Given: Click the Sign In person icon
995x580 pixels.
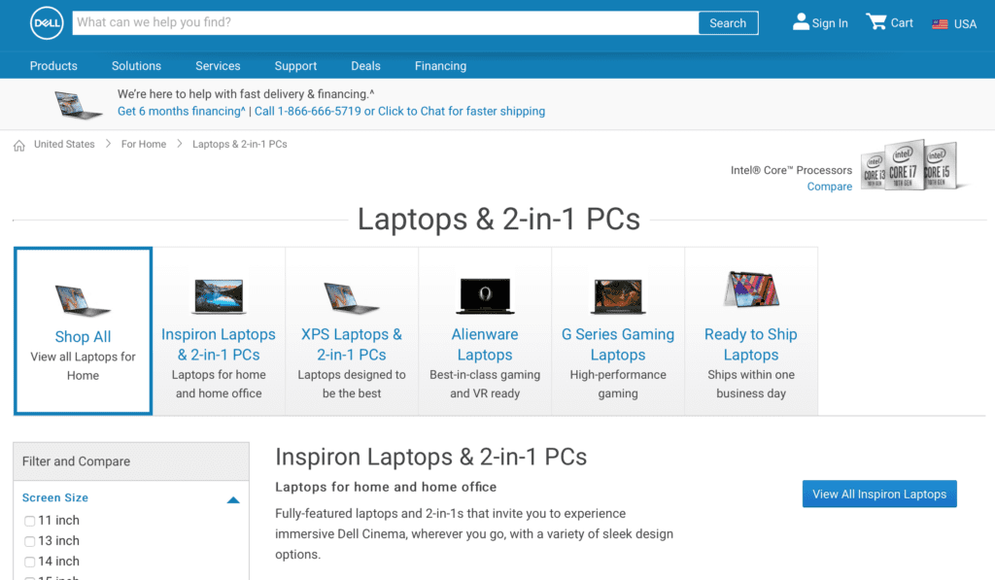Looking at the screenshot, I should (801, 22).
